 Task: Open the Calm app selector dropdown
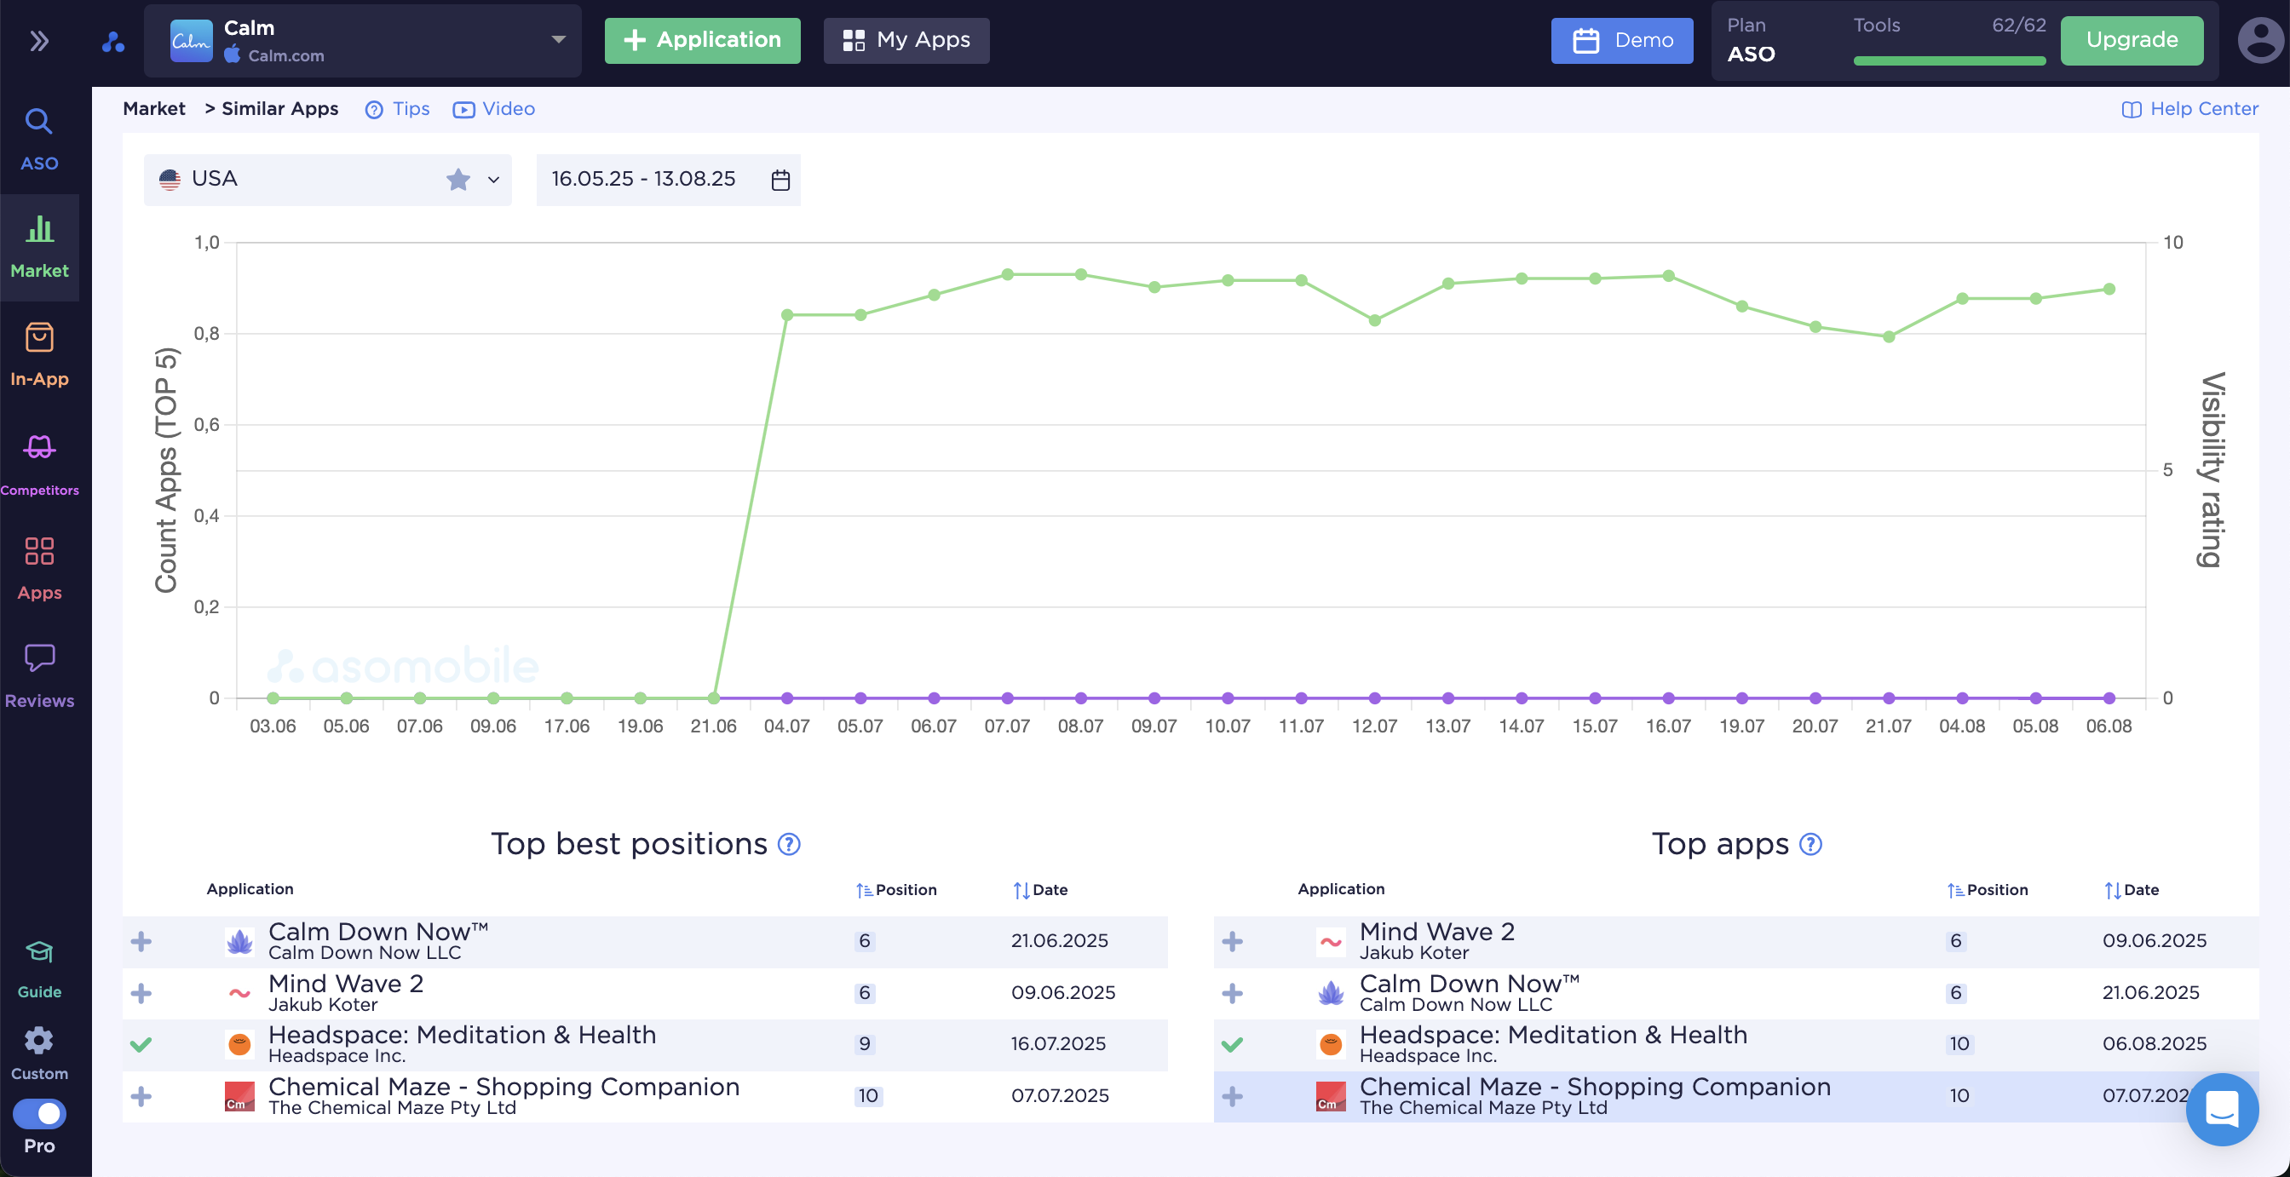click(363, 41)
